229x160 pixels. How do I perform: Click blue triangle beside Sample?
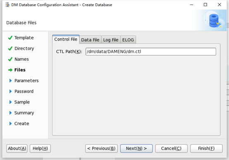pyautogui.click(x=10, y=102)
